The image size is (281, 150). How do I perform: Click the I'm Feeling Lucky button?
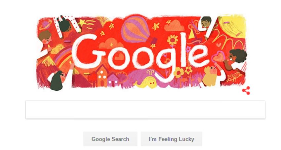(171, 139)
